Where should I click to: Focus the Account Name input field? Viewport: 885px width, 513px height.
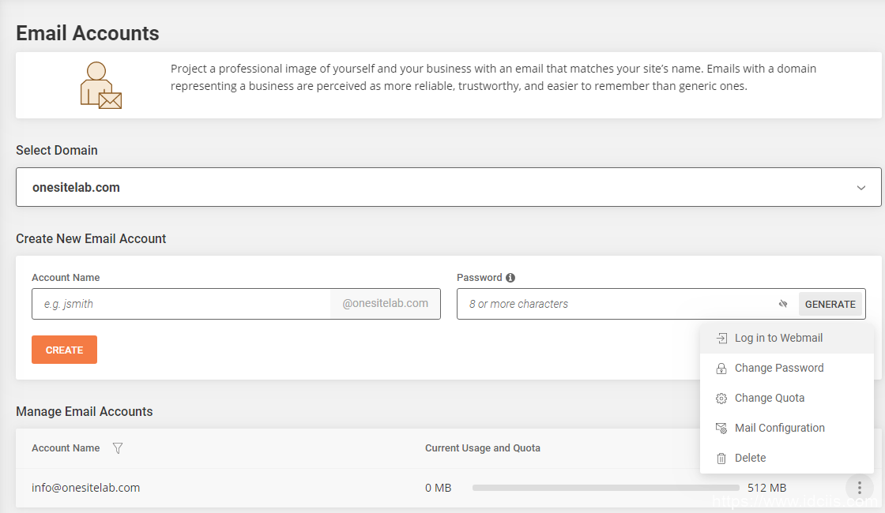(181, 304)
